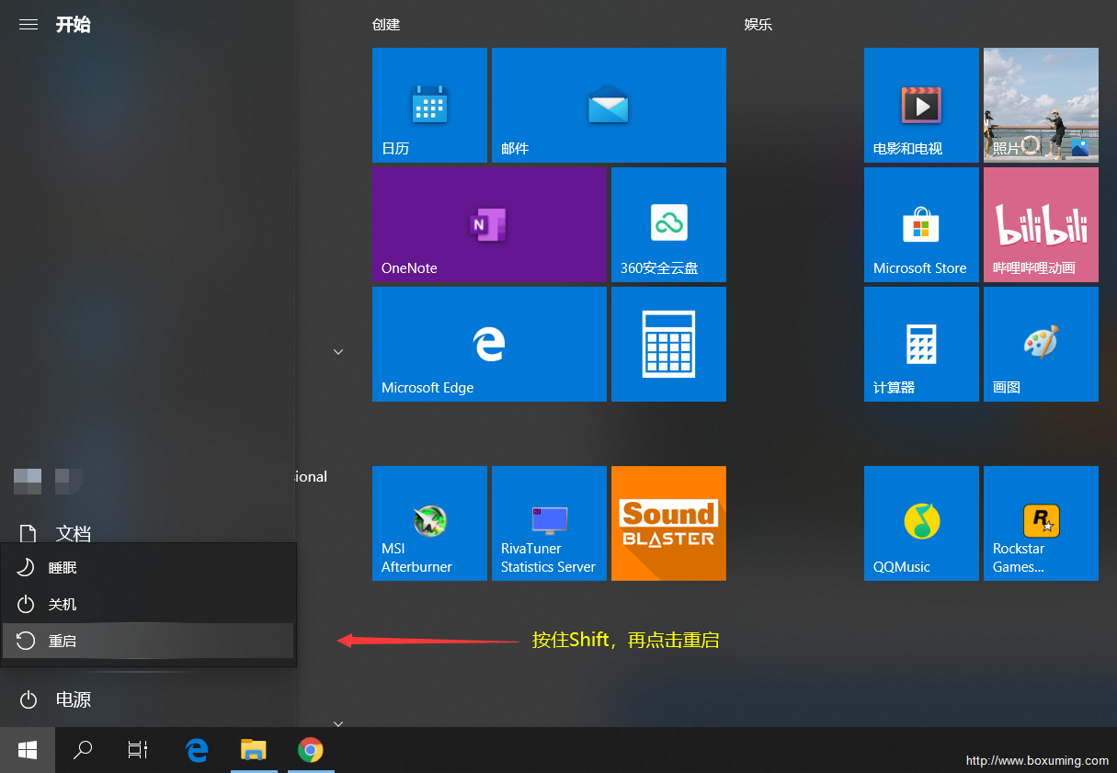Click the 娱乐 tile group header
Viewport: 1117px width, 773px height.
coord(758,25)
